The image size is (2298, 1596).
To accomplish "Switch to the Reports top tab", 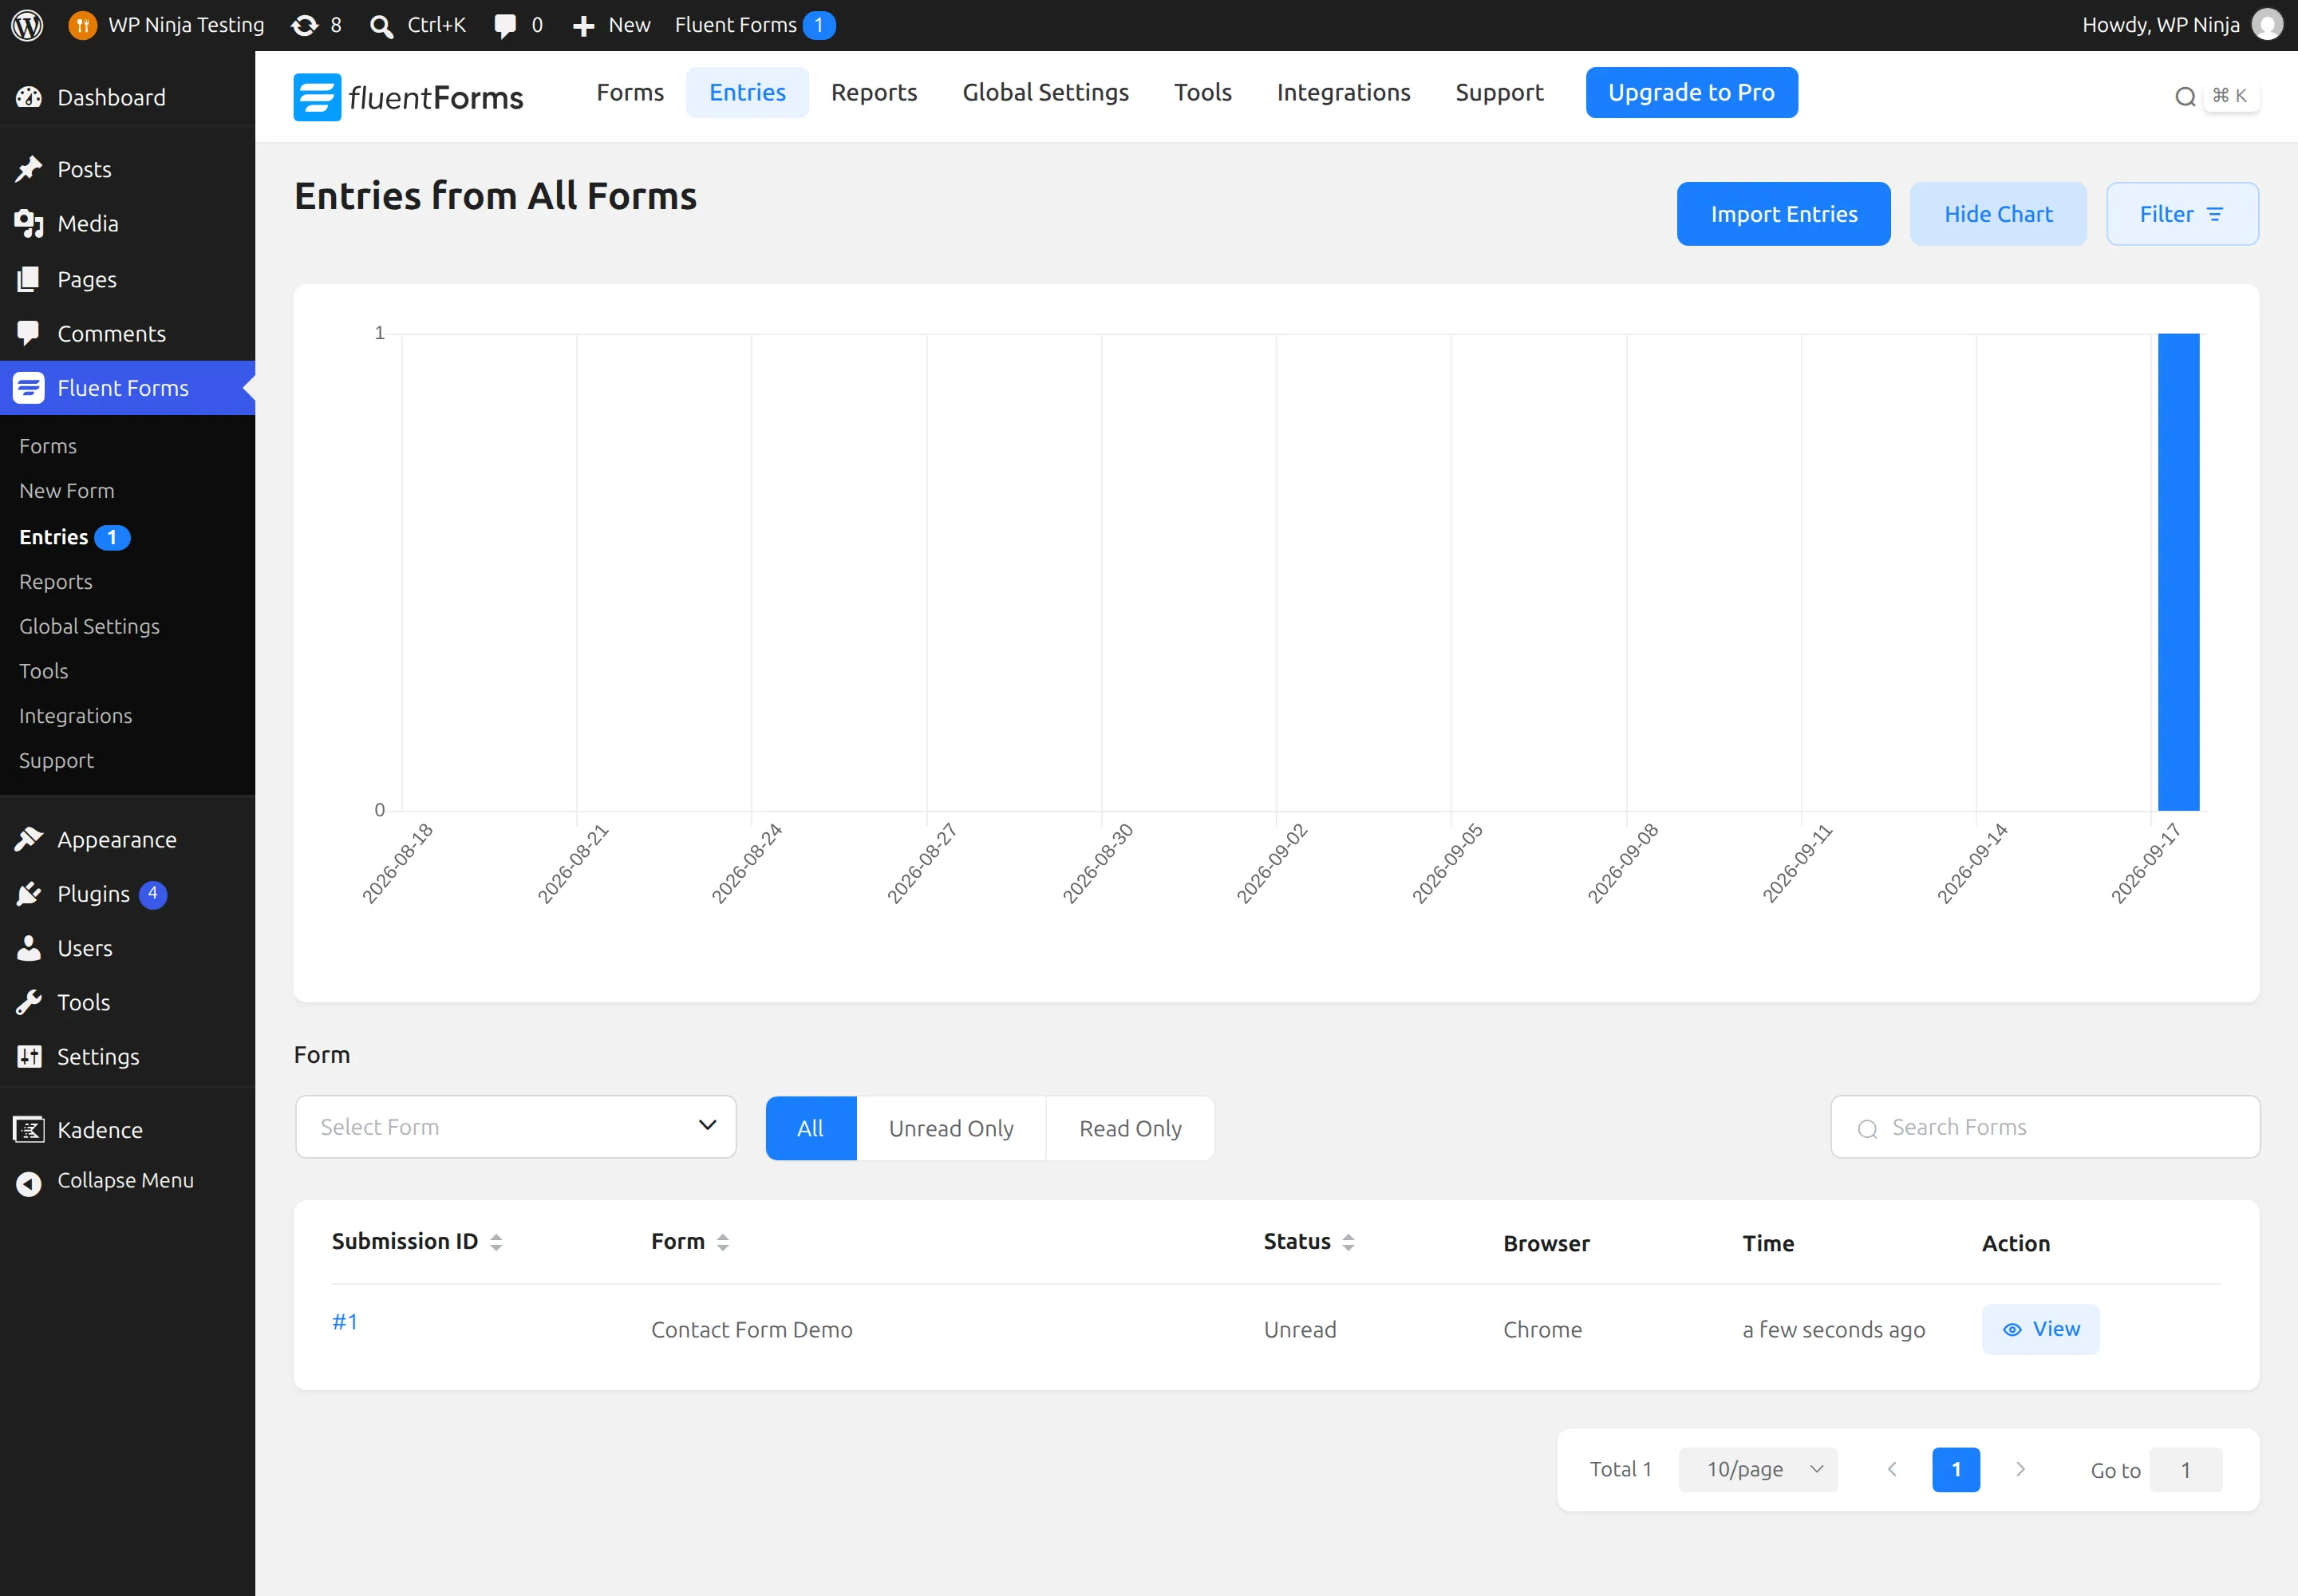I will (874, 93).
